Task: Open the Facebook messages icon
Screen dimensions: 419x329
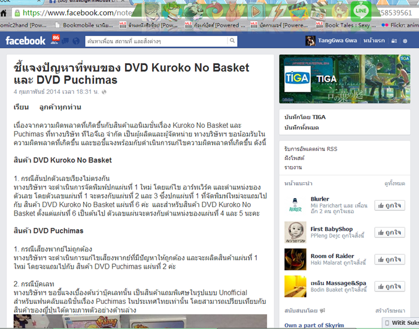Action: (65, 41)
